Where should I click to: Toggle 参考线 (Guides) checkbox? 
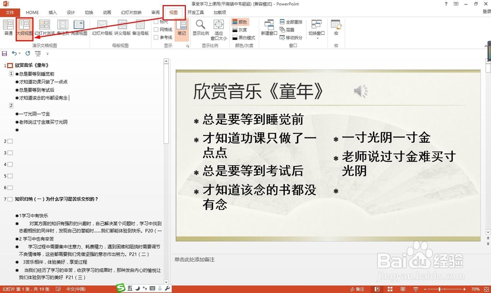click(156, 37)
